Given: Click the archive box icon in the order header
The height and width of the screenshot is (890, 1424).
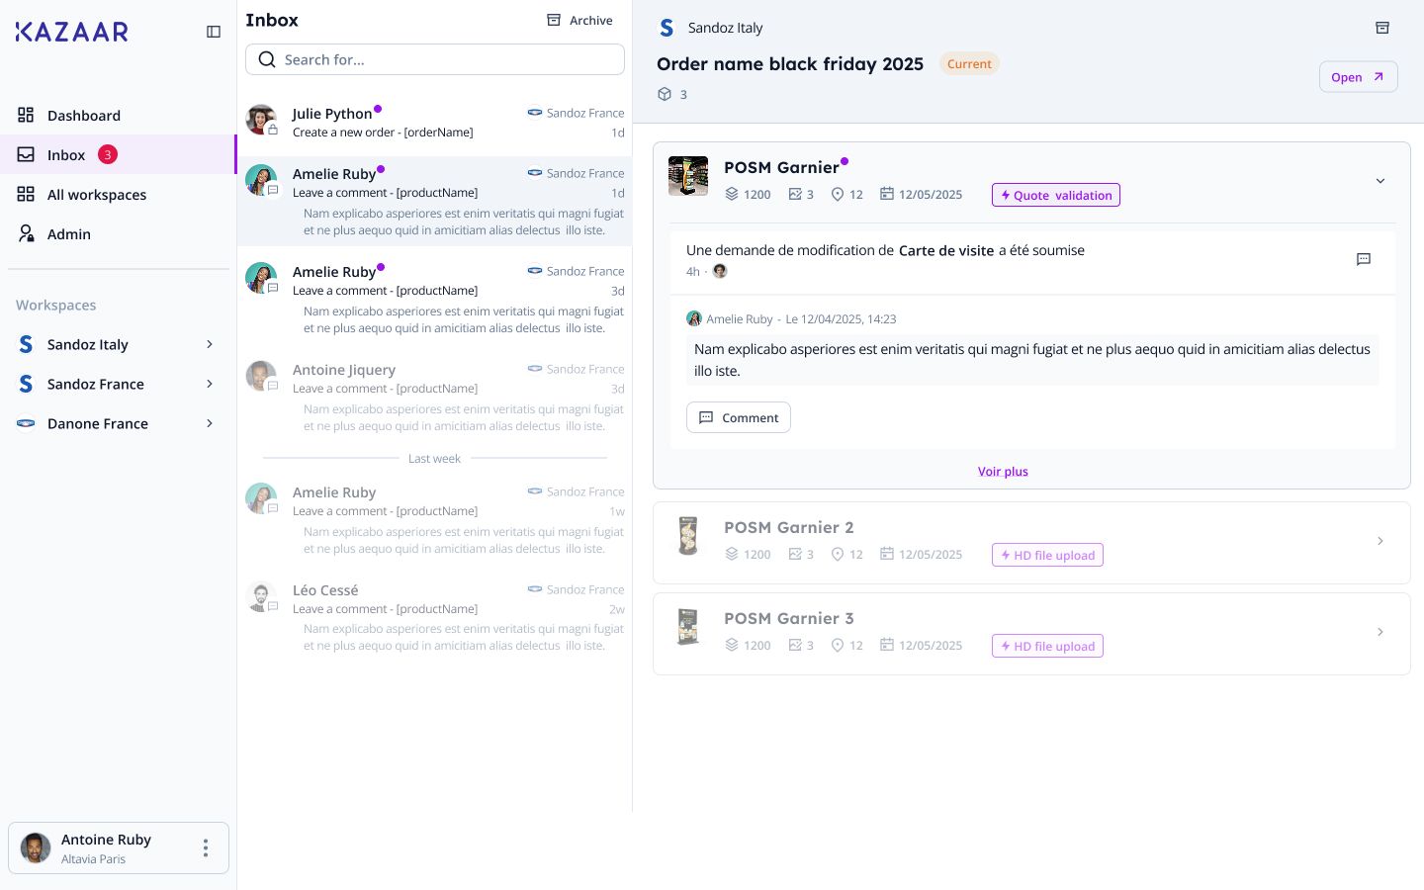Looking at the screenshot, I should pos(1382,28).
